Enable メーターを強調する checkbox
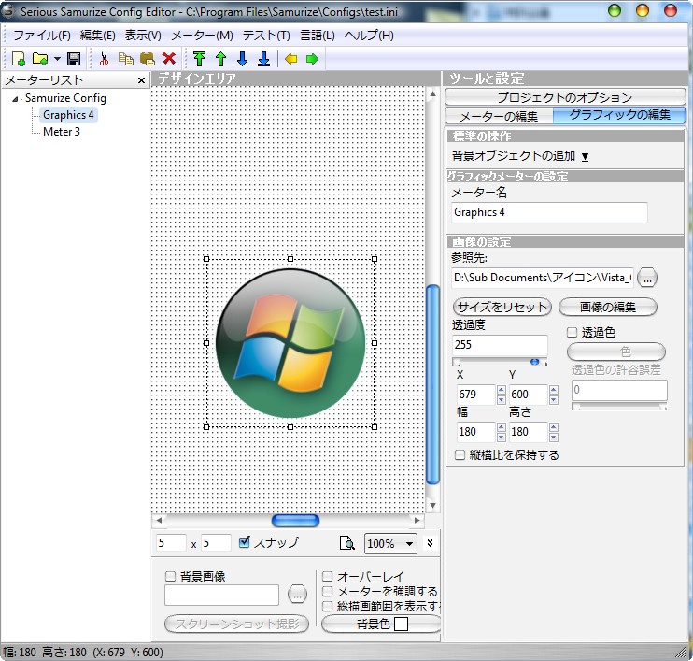Viewport: 693px width, 661px height. pos(327,591)
